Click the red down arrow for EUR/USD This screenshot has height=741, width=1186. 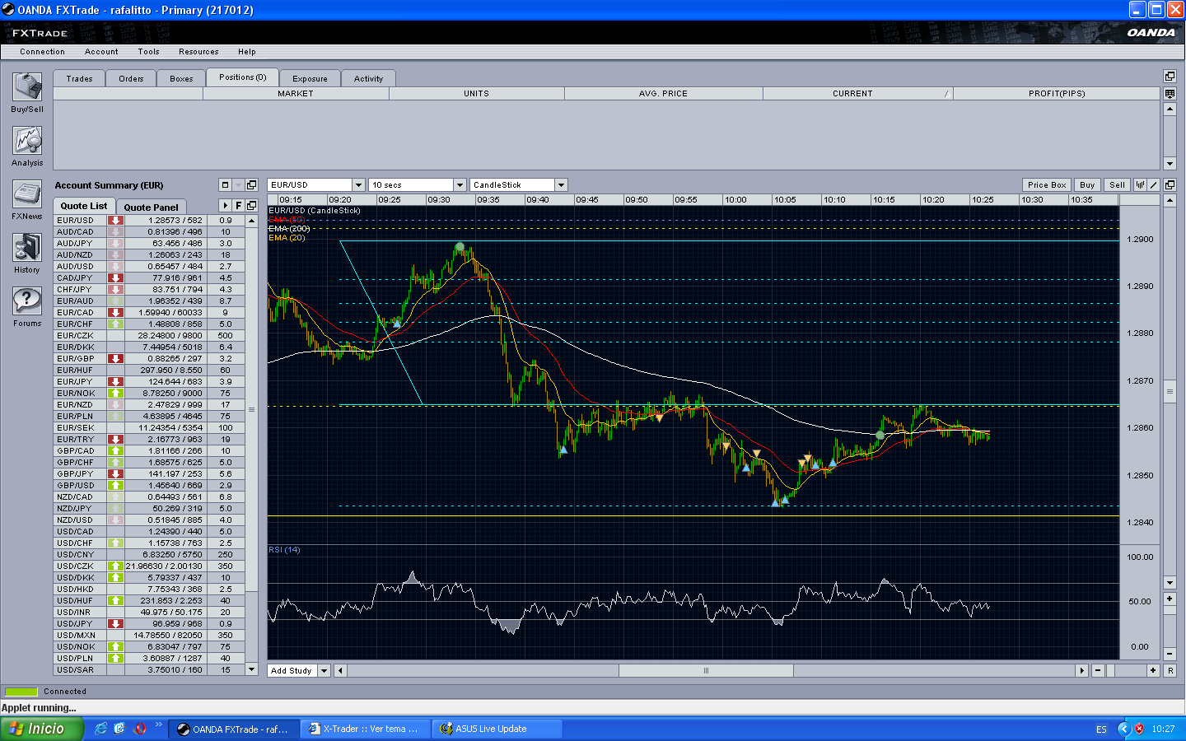[116, 221]
